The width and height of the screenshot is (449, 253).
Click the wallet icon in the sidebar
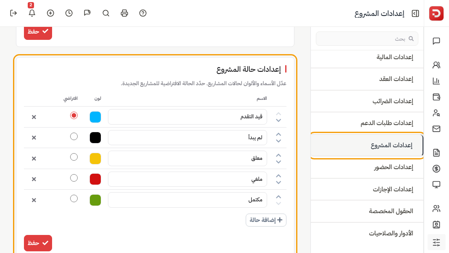(x=436, y=97)
